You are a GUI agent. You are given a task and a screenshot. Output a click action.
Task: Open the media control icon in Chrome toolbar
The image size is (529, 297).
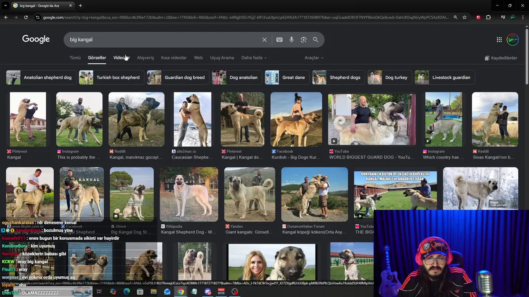pos(503,17)
